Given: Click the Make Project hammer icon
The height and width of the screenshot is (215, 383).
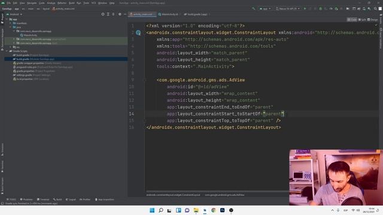Looking at the screenshot, I should 254,9.
